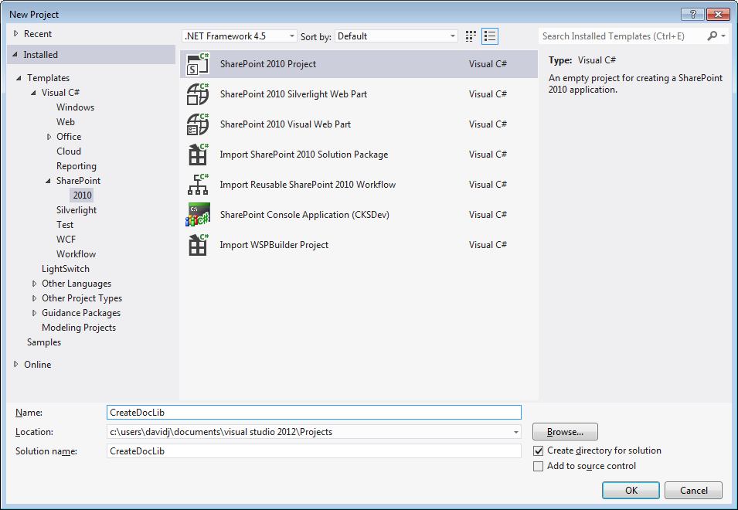Expand the Office tree node
The width and height of the screenshot is (738, 510).
(x=49, y=137)
